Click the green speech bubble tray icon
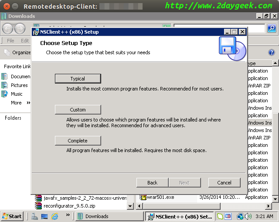279x222 pixels. point(220,216)
